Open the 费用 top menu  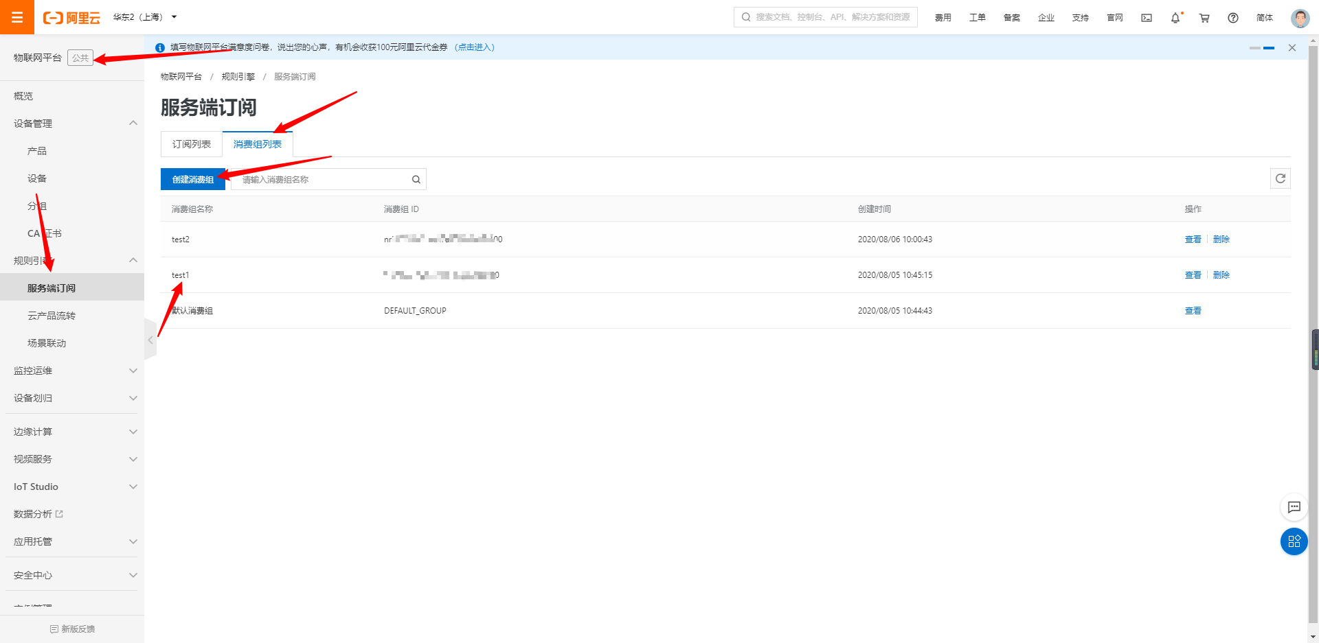pyautogui.click(x=943, y=18)
